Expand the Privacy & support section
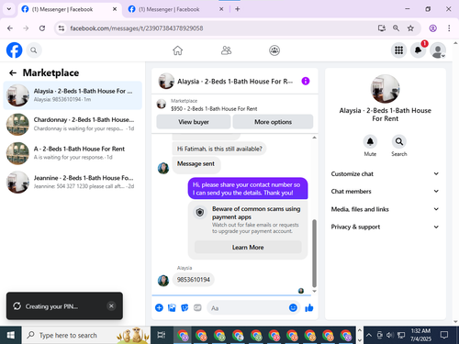Screen dimensions: 459x344 coord(385,227)
